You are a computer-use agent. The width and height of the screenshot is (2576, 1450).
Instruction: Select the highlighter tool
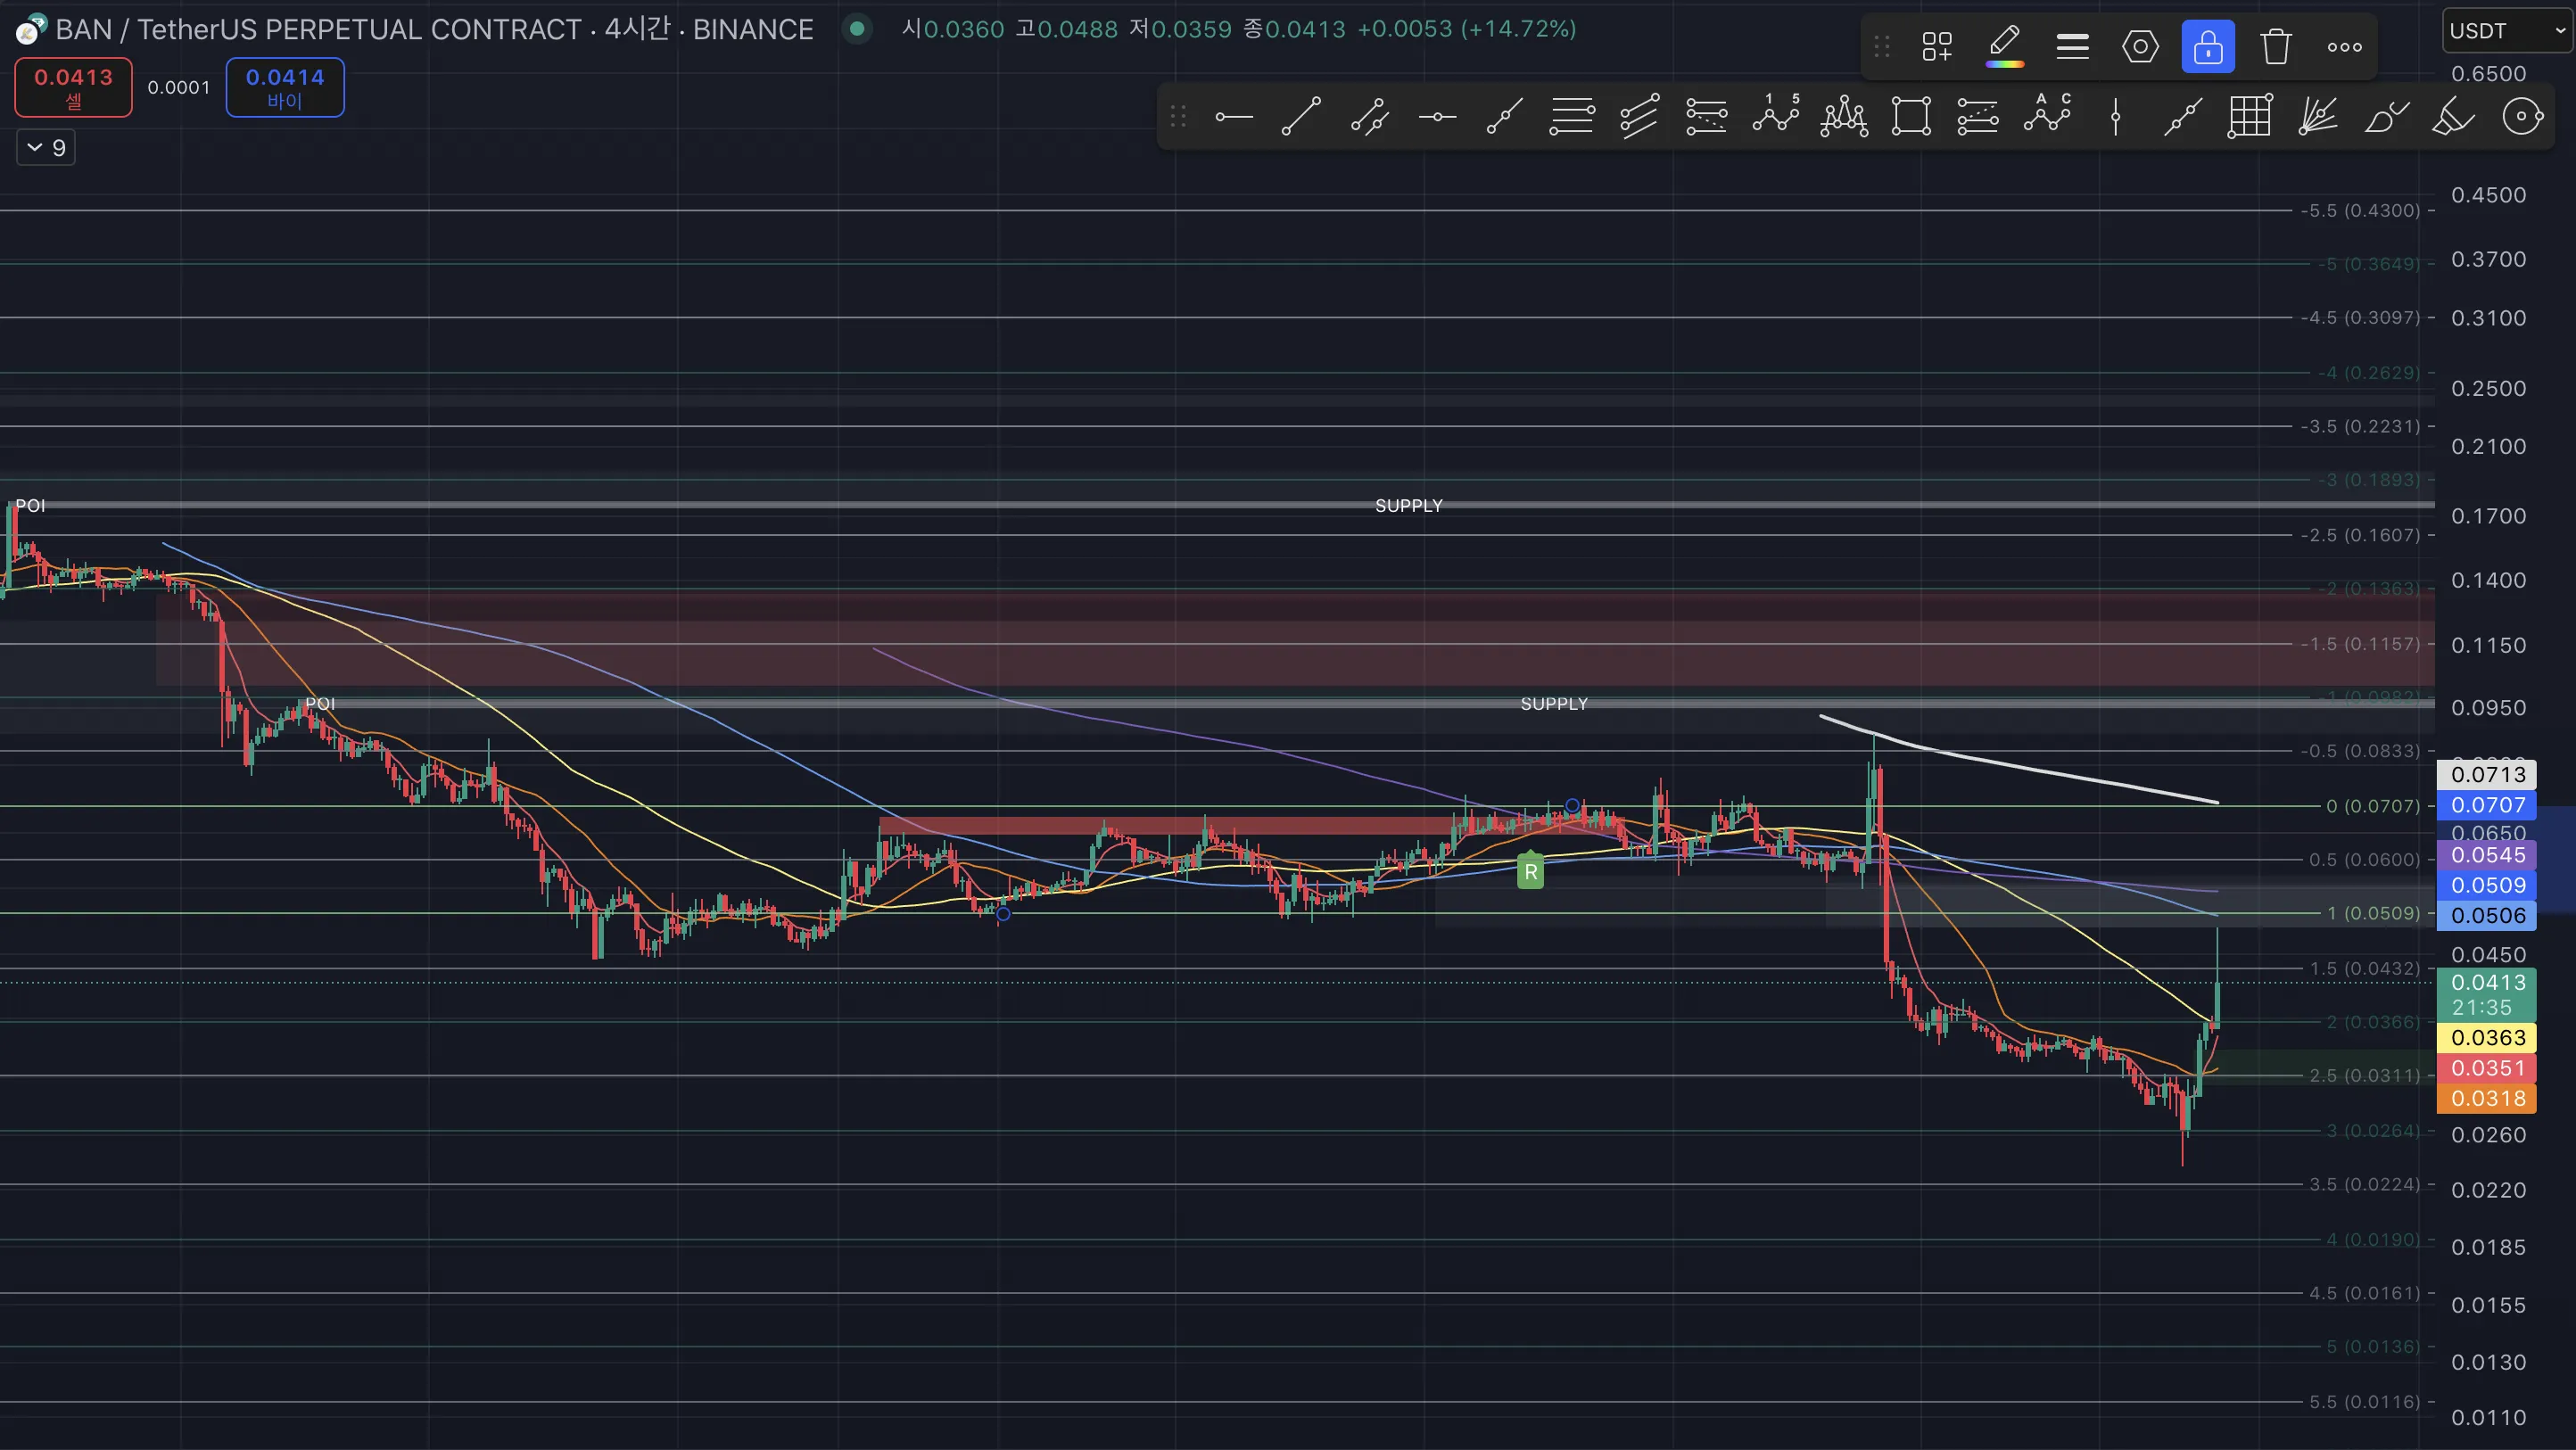coord(2453,117)
